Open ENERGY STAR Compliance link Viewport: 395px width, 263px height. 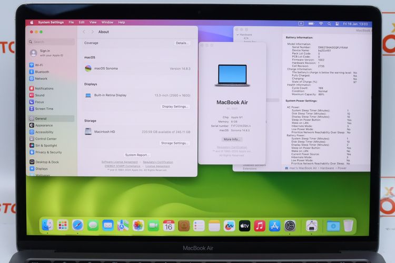[122, 166]
